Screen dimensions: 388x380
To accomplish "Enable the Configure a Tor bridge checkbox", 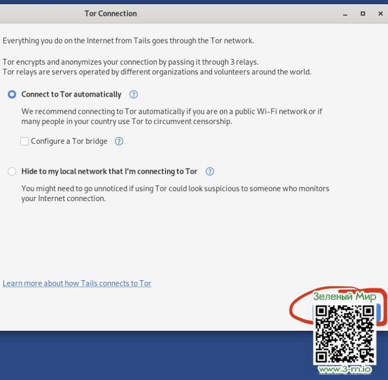I will click(x=24, y=141).
